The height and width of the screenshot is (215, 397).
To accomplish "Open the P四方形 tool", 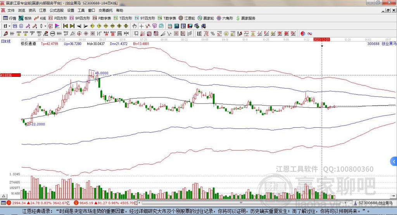I will click(58, 18).
